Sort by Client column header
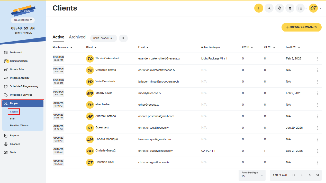 (x=91, y=47)
